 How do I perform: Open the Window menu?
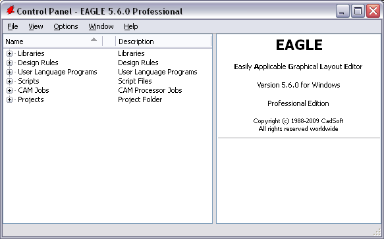tap(101, 26)
